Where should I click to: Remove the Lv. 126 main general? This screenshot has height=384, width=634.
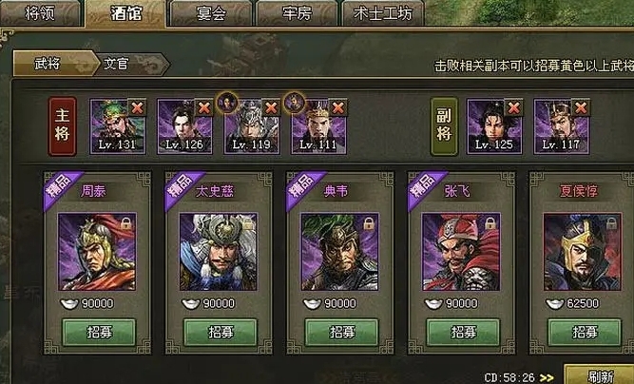(x=204, y=108)
